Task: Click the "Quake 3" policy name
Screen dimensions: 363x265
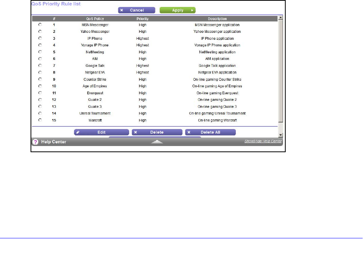Action: click(x=95, y=107)
